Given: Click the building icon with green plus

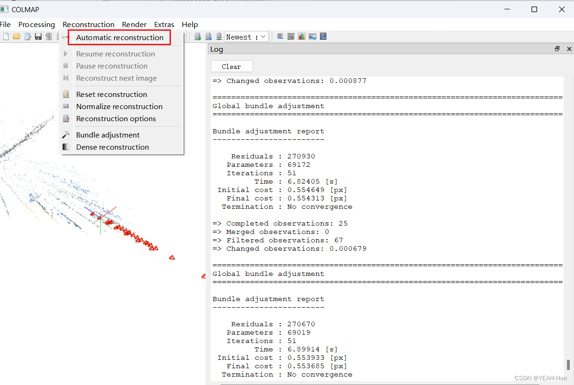Looking at the screenshot, I should pos(198,36).
